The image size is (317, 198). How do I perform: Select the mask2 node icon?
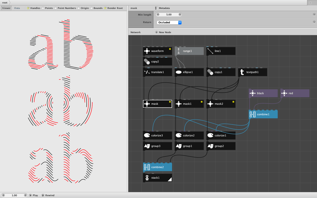click(210, 104)
